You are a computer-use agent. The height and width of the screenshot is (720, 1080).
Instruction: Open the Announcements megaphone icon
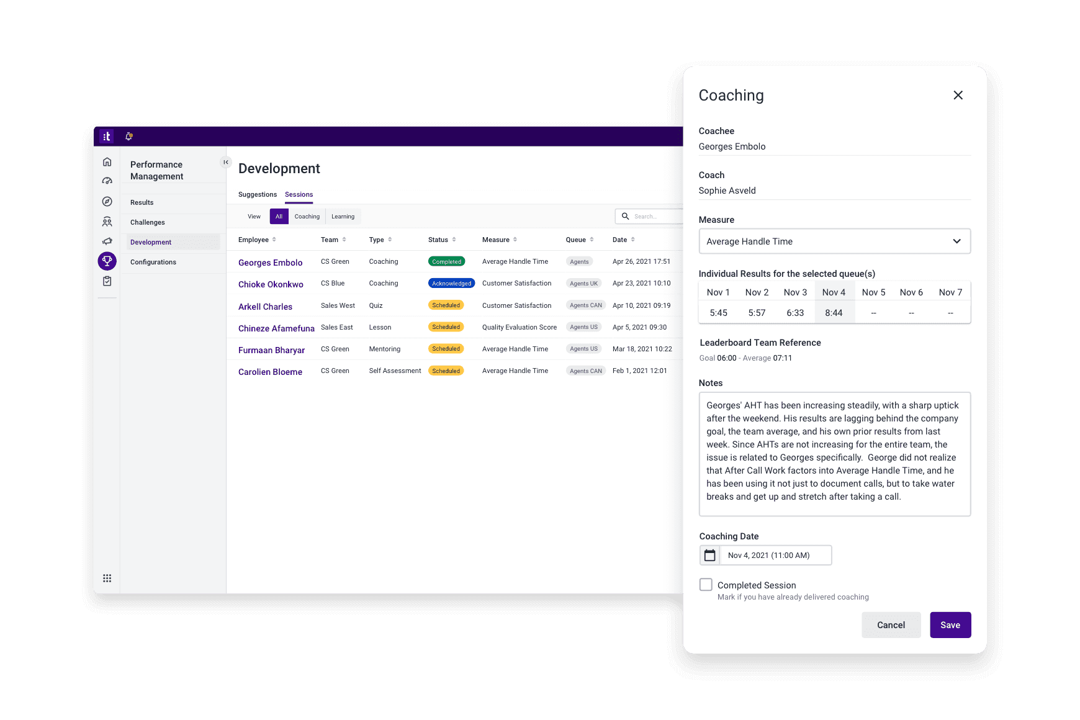tap(107, 241)
